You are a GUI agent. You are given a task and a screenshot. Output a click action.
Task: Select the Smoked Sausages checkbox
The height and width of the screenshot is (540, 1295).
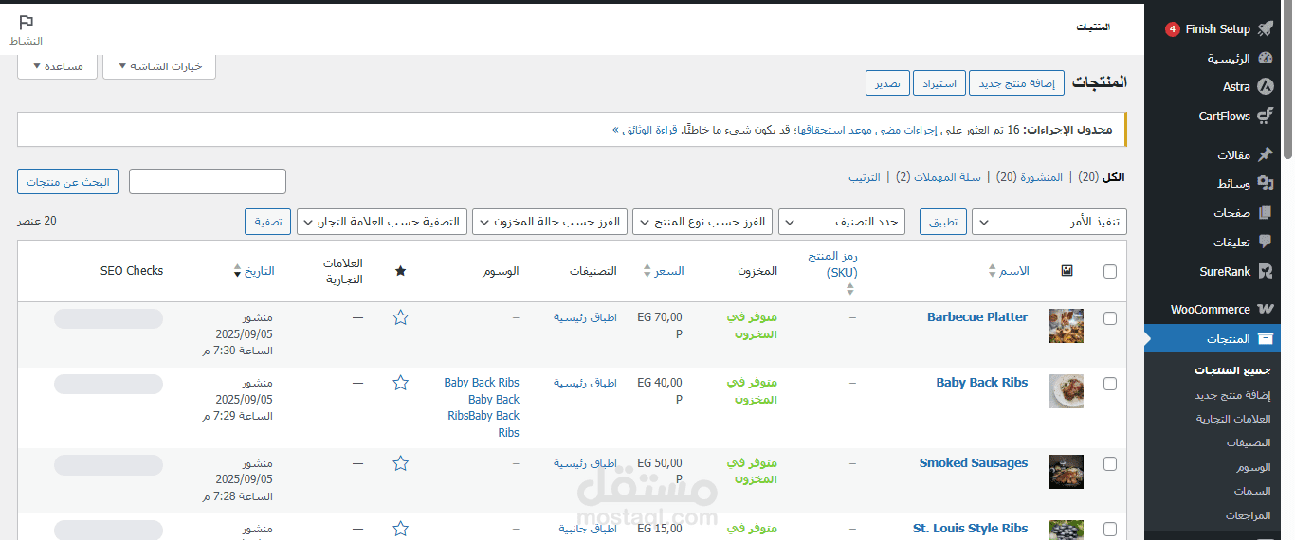click(x=1110, y=464)
